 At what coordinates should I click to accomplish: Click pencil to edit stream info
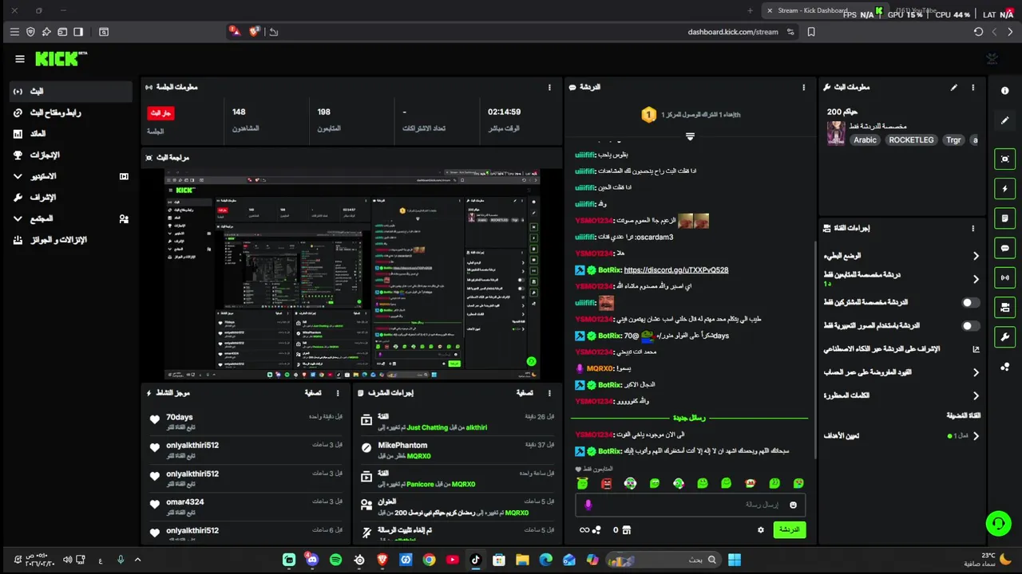[x=953, y=88]
